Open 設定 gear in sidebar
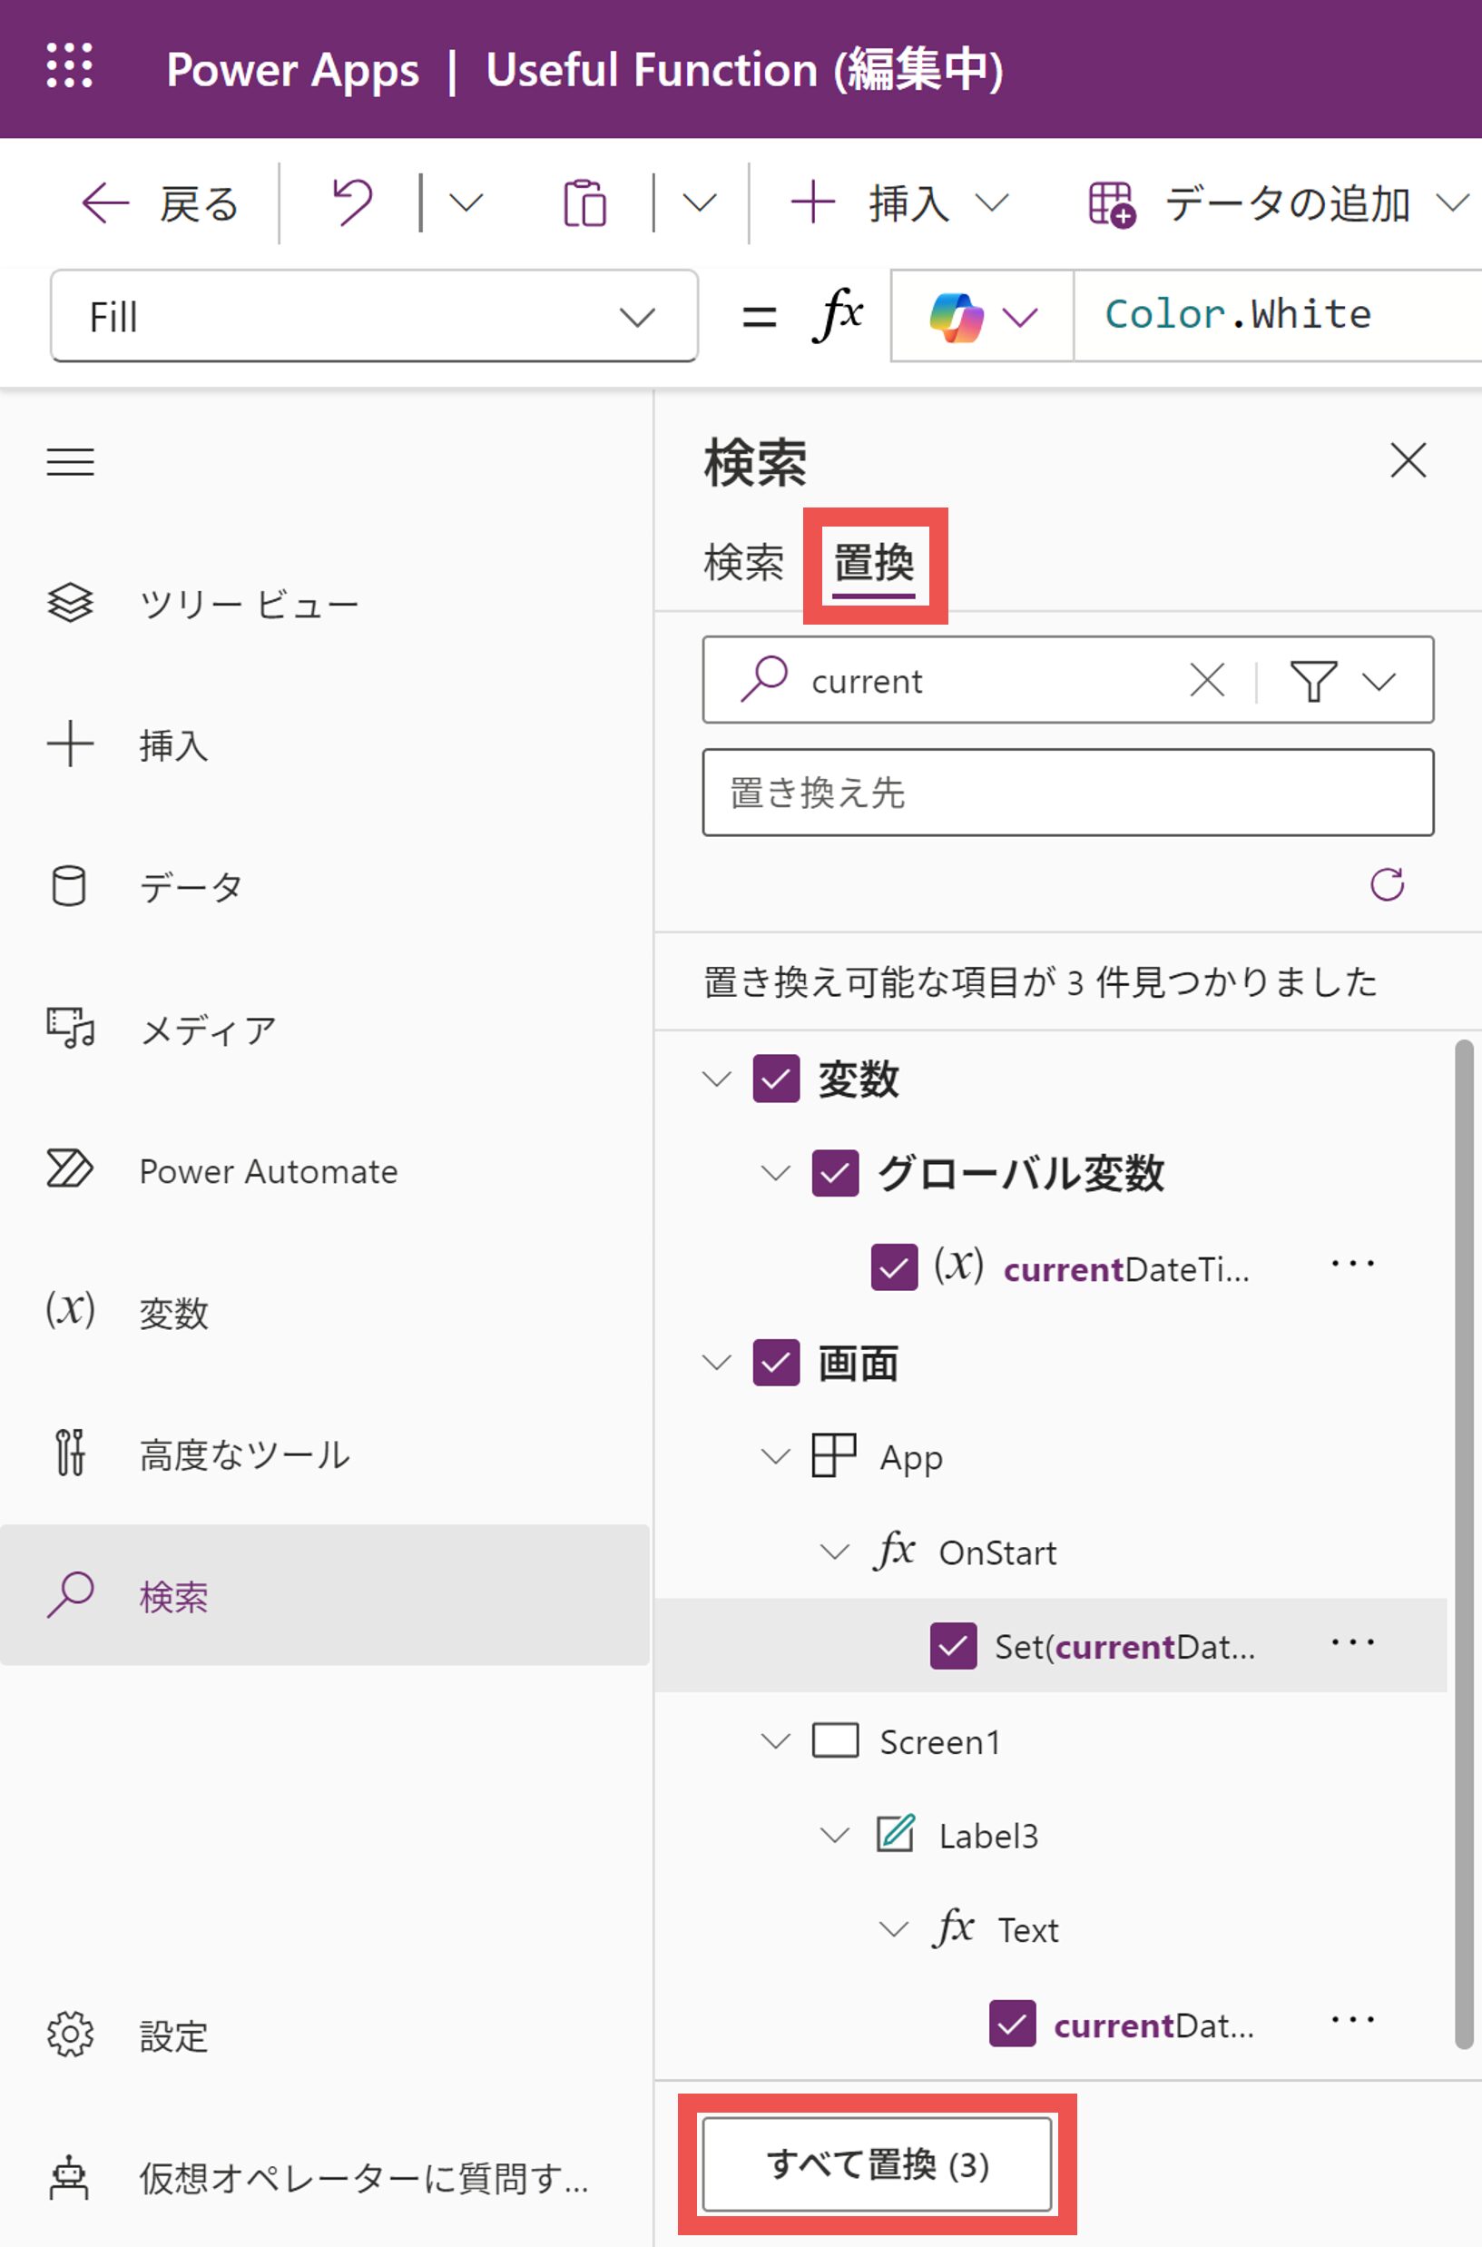1482x2247 pixels. pyautogui.click(x=70, y=2035)
